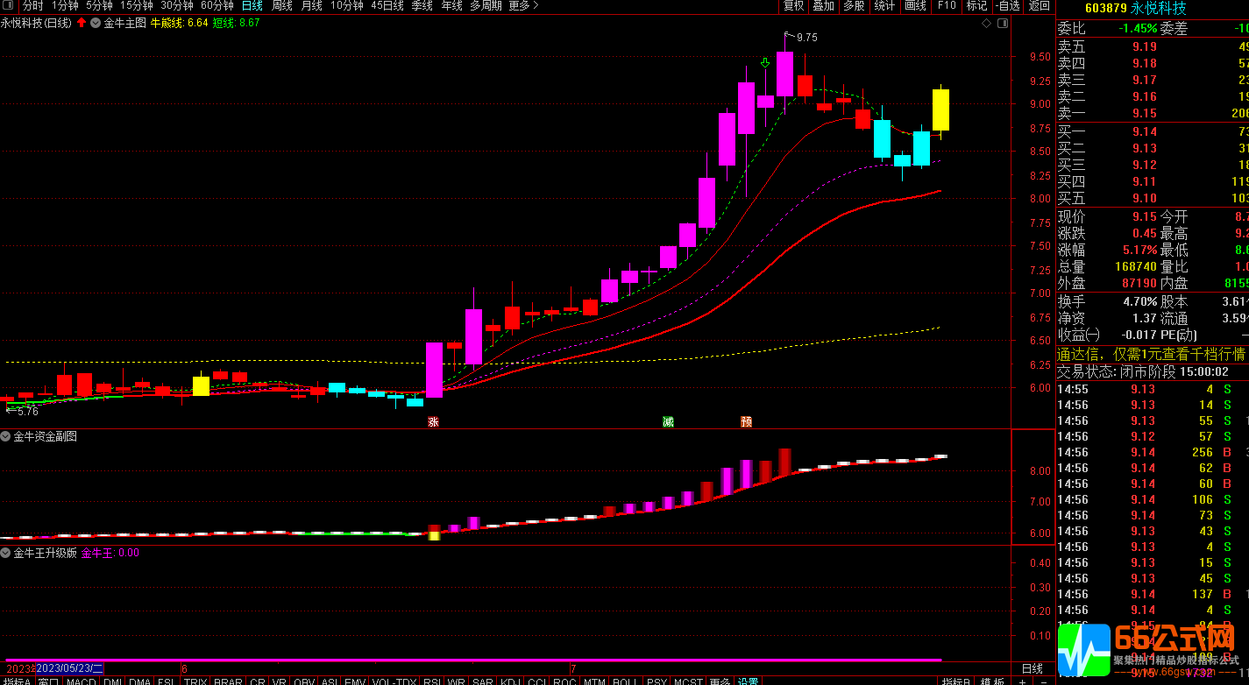
Task: Click the green down-arrow marker near the peak
Action: coord(765,63)
